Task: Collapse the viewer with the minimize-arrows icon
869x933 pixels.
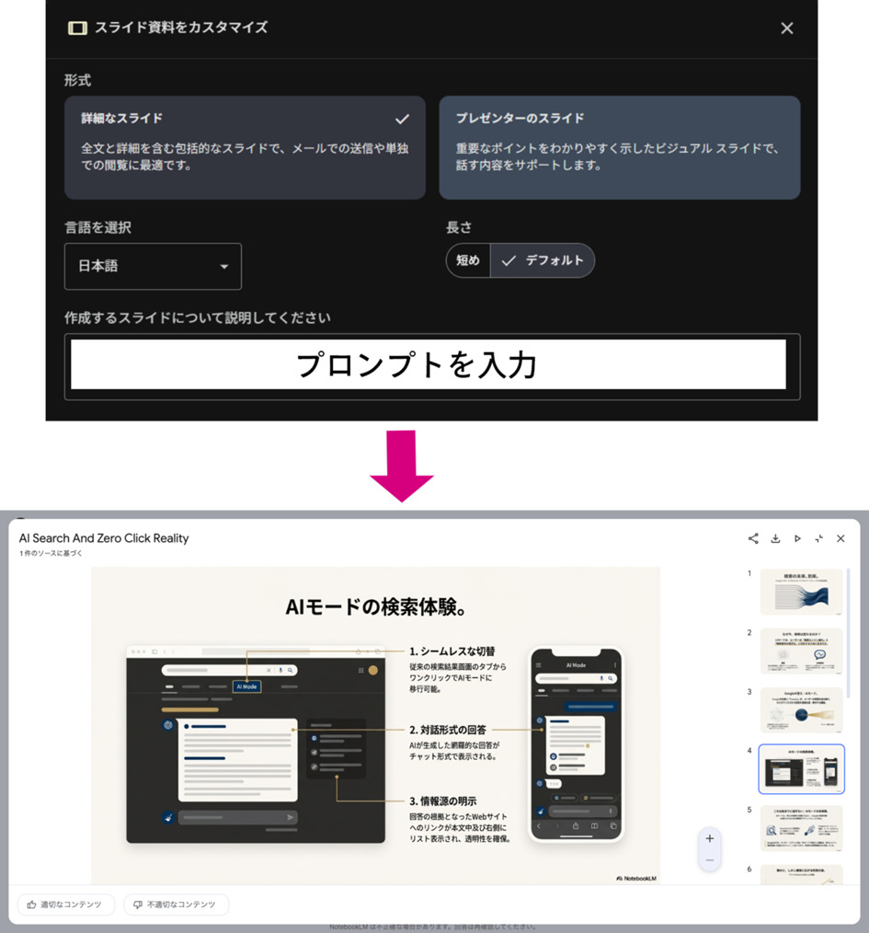Action: pos(818,538)
